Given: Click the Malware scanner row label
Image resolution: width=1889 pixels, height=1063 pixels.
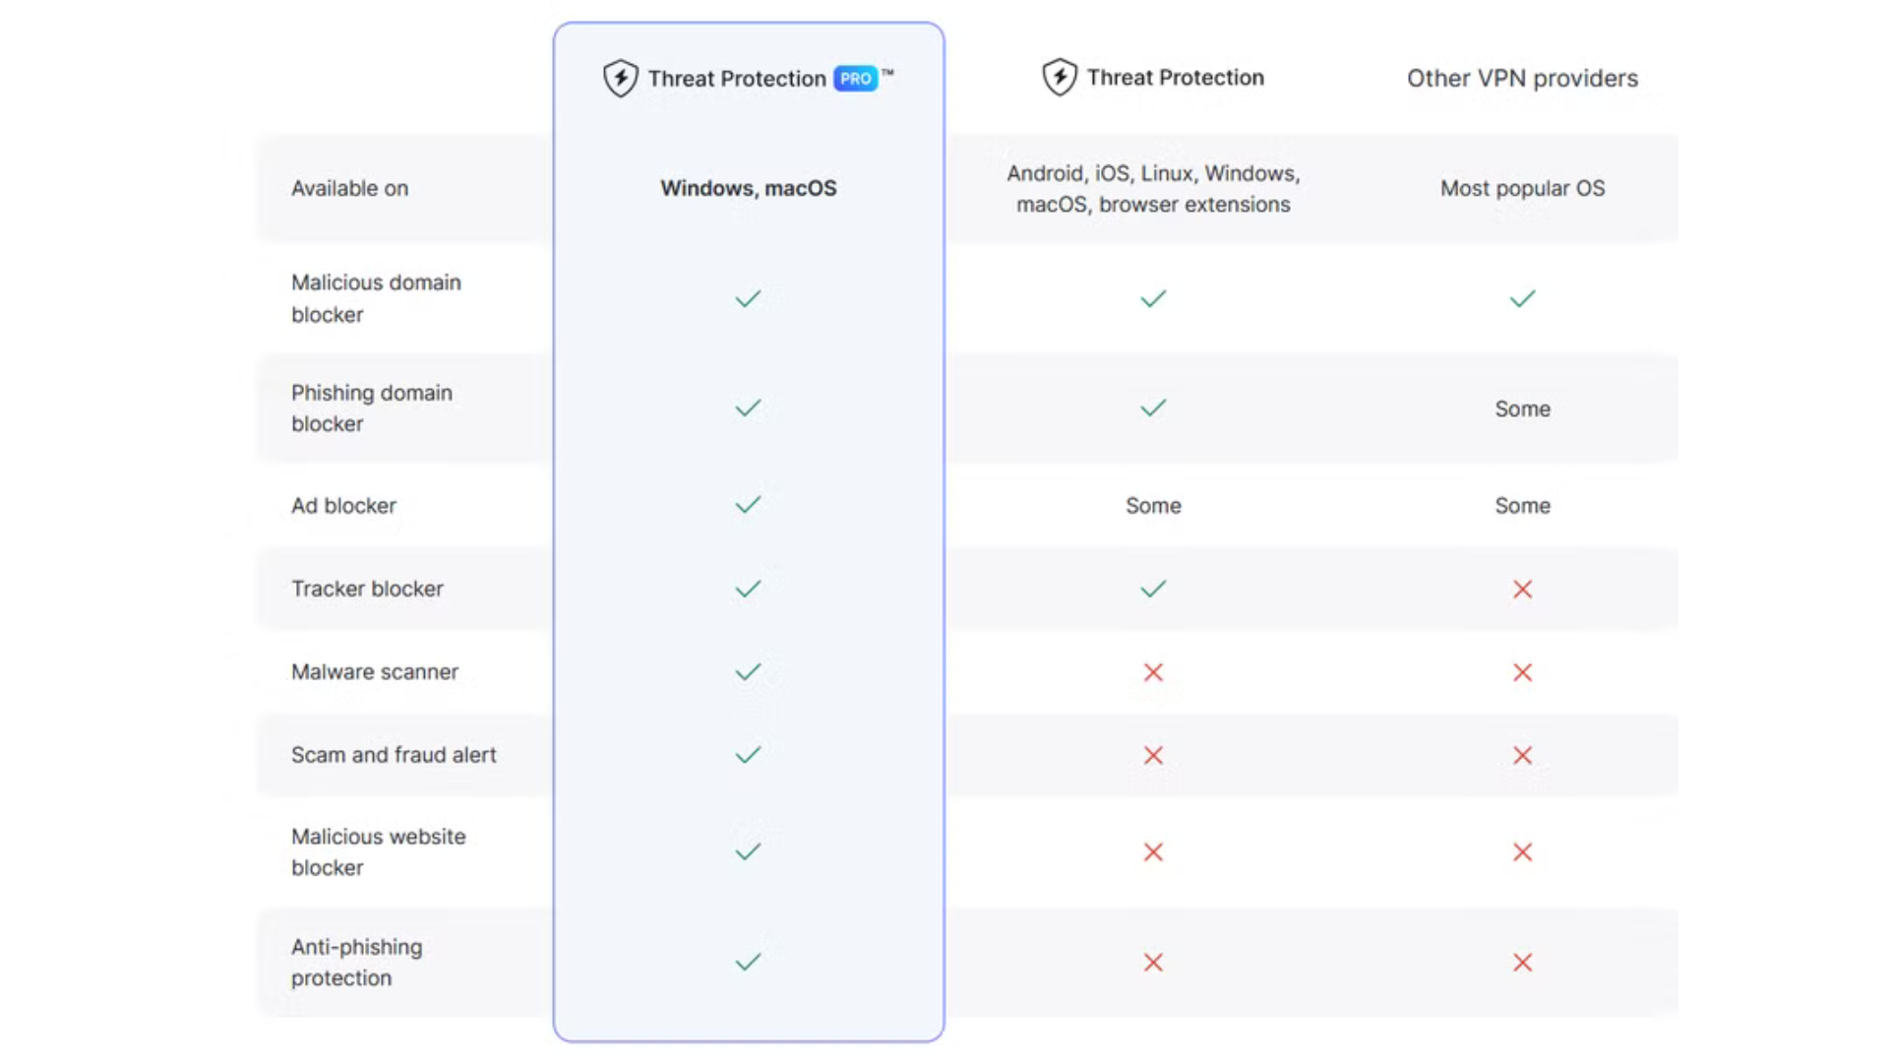Looking at the screenshot, I should [375, 672].
